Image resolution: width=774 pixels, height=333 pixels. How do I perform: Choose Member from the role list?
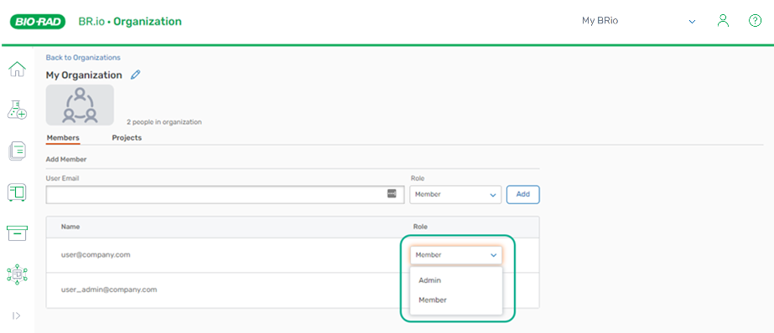[x=433, y=300]
